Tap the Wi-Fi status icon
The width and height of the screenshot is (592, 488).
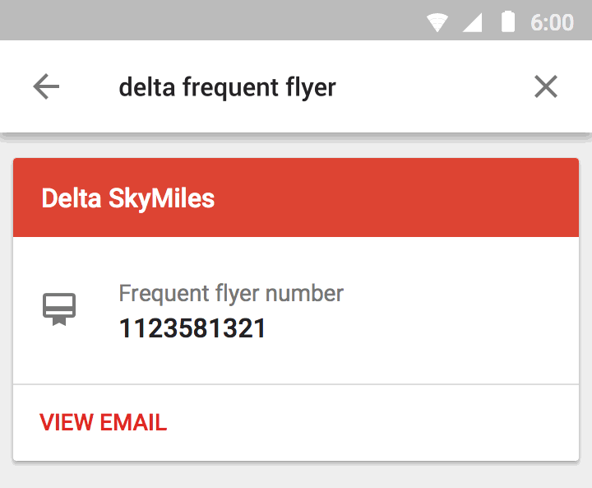(x=437, y=22)
